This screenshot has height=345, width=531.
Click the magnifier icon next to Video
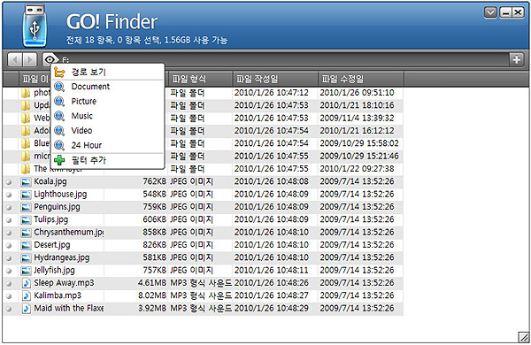pyautogui.click(x=59, y=130)
